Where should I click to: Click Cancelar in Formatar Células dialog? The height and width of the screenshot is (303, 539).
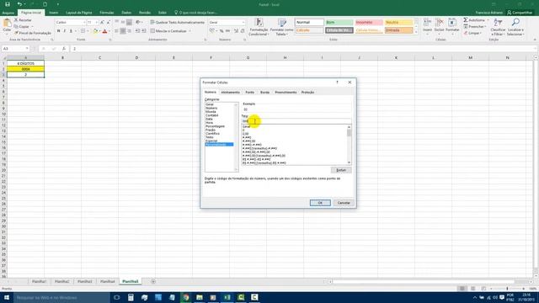coord(344,203)
